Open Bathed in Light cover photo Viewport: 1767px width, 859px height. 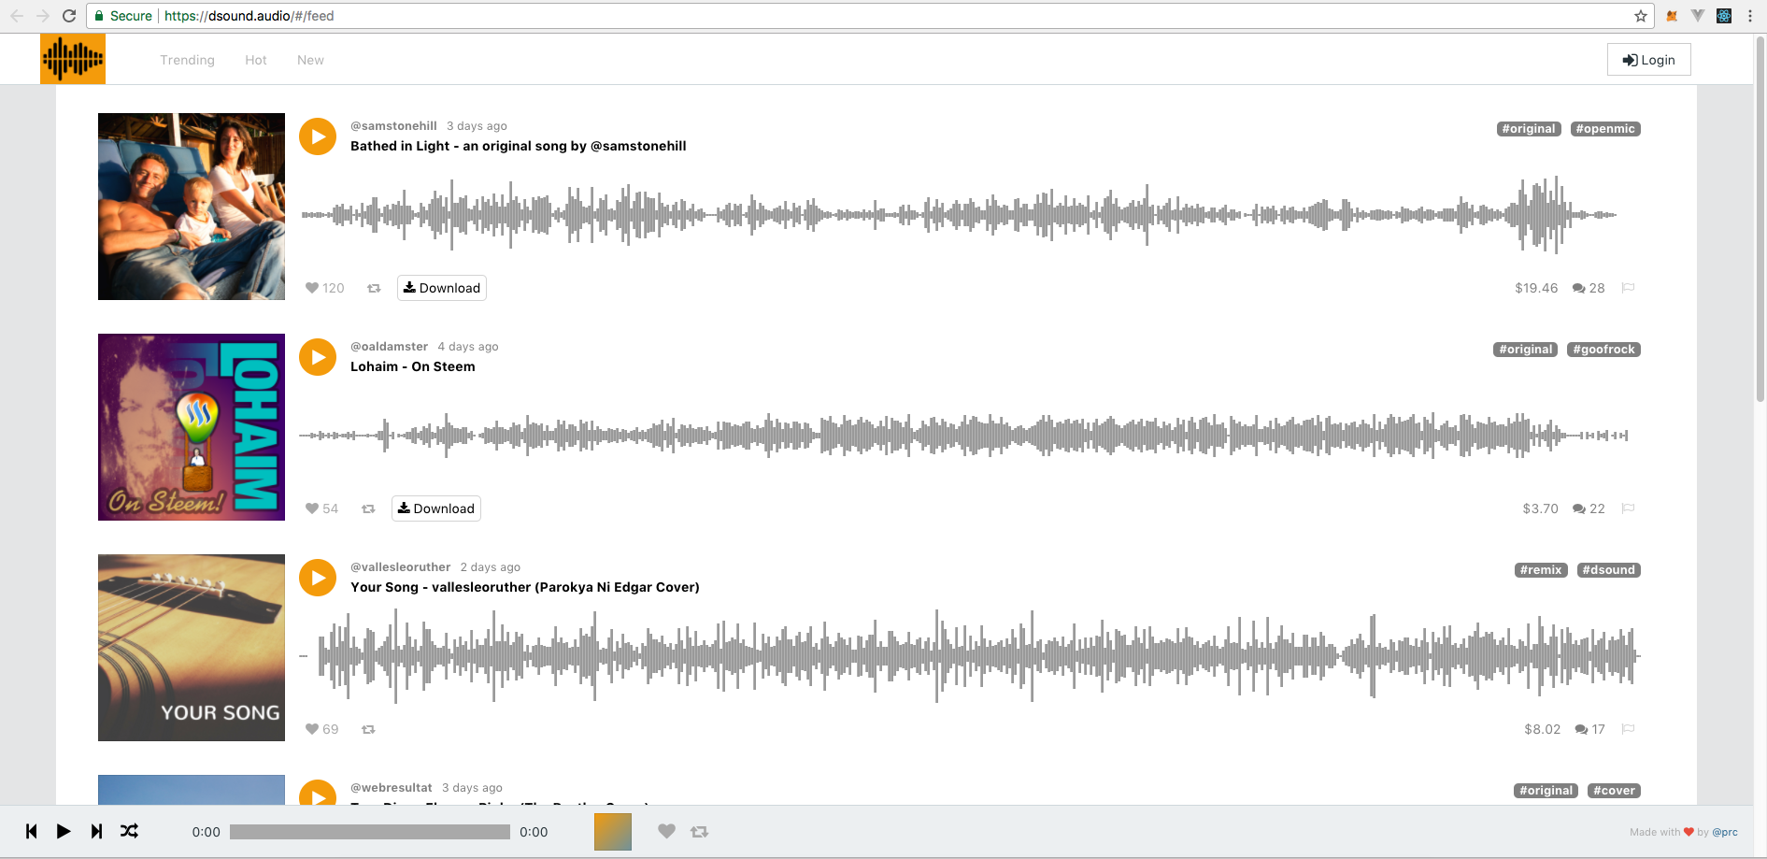pyautogui.click(x=192, y=207)
